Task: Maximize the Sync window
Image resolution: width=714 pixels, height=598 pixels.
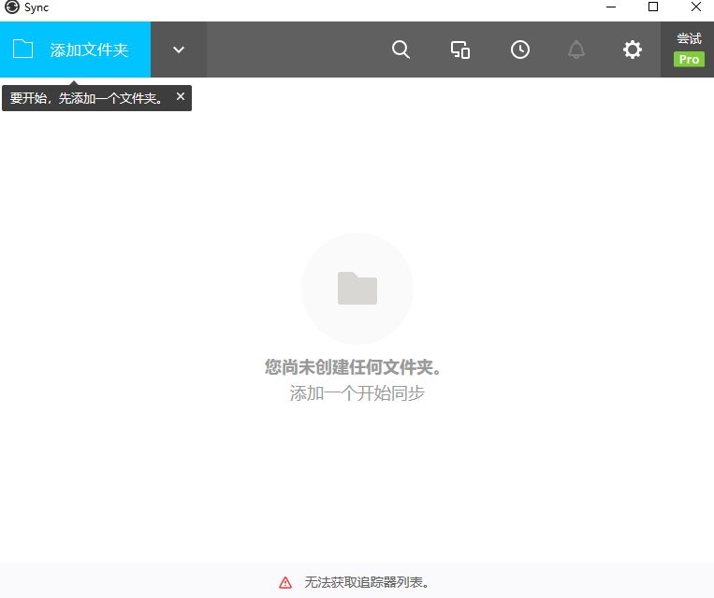Action: tap(653, 7)
